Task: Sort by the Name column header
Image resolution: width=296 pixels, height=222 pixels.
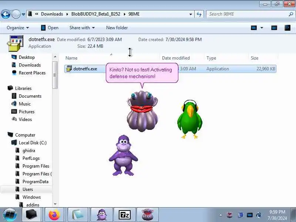Action: 71,58
